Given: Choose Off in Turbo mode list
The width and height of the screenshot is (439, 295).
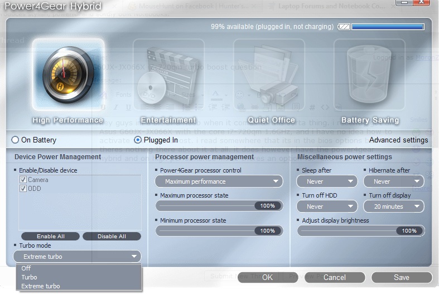Looking at the screenshot, I should (79, 268).
